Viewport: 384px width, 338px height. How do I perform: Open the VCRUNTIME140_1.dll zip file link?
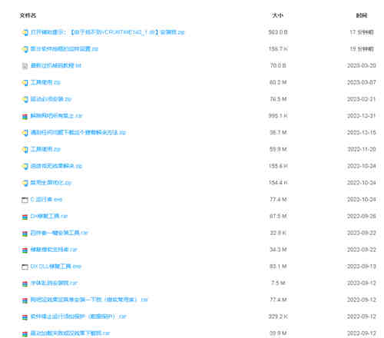tap(108, 32)
